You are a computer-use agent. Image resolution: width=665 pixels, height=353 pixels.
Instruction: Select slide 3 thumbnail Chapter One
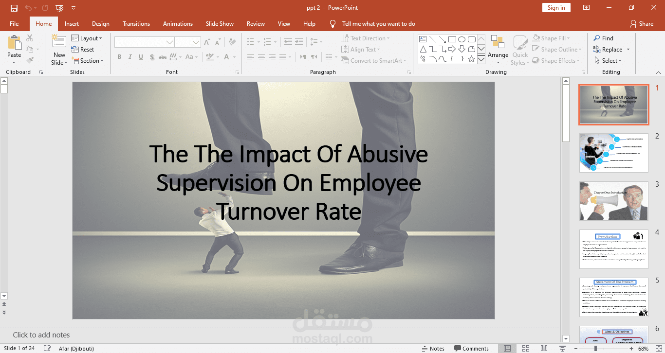click(613, 201)
